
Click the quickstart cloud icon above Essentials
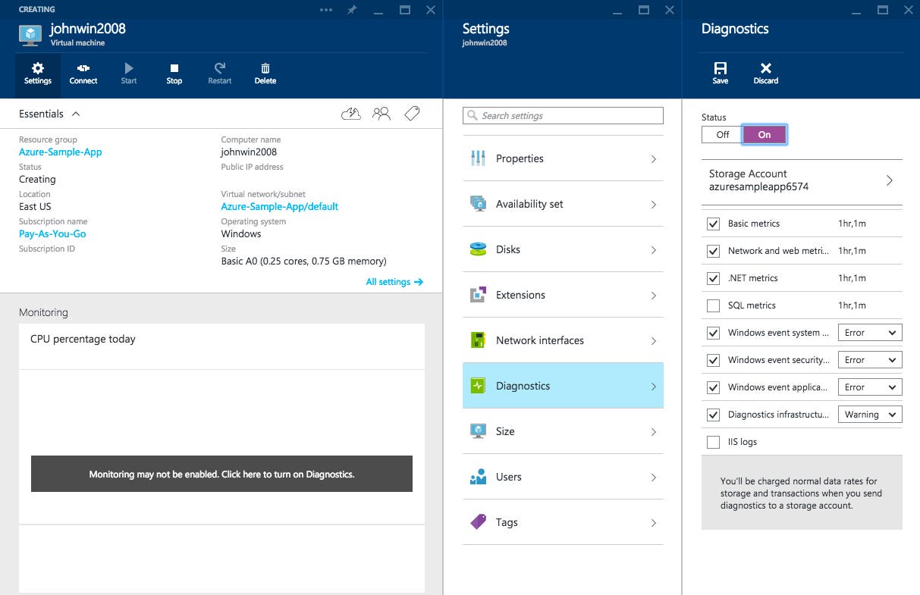coord(350,112)
